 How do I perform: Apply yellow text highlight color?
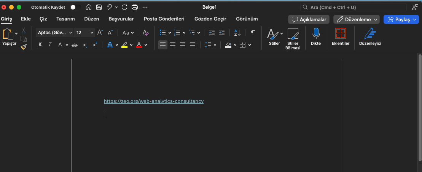click(x=124, y=45)
